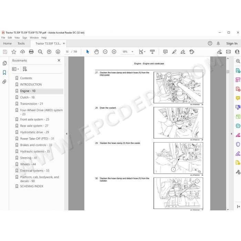Jump to Clutch - 18 bookmark

pyautogui.click(x=27, y=97)
